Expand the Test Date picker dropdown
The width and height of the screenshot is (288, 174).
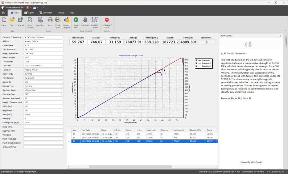(62, 66)
